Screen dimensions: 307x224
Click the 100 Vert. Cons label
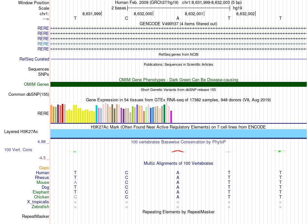(x=18, y=150)
